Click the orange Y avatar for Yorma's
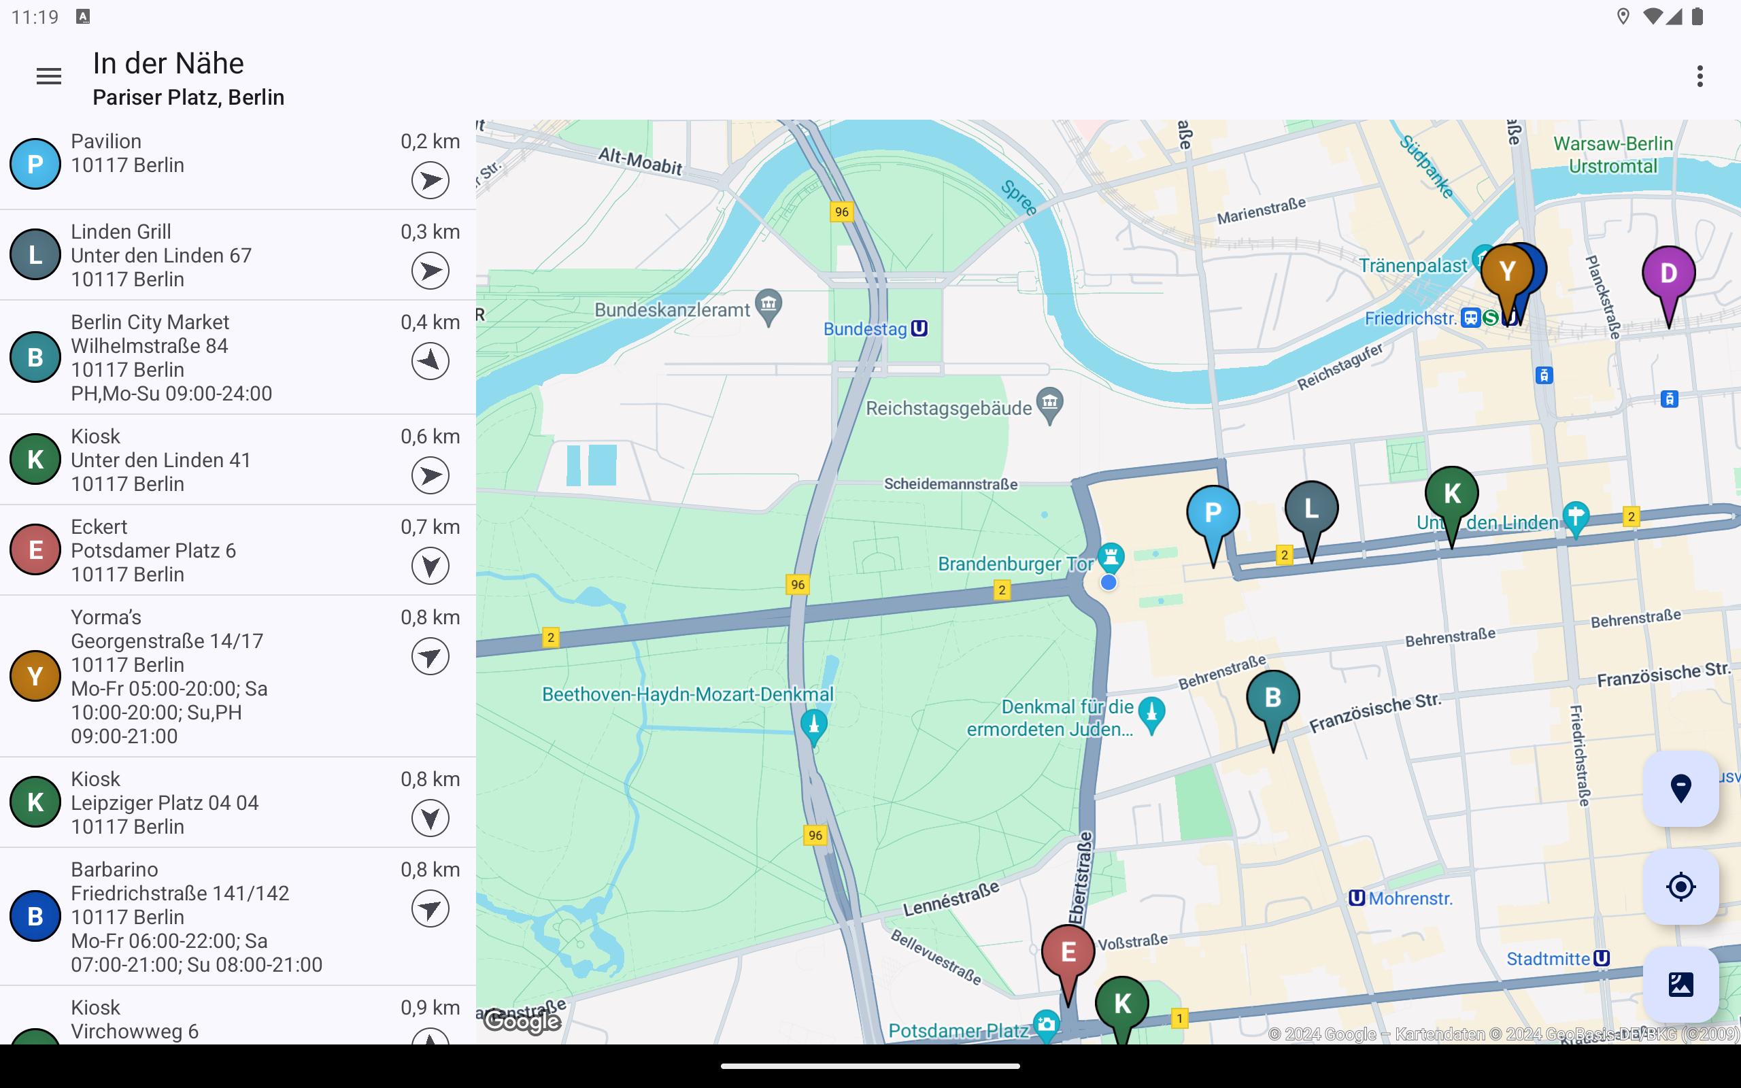 point(35,676)
